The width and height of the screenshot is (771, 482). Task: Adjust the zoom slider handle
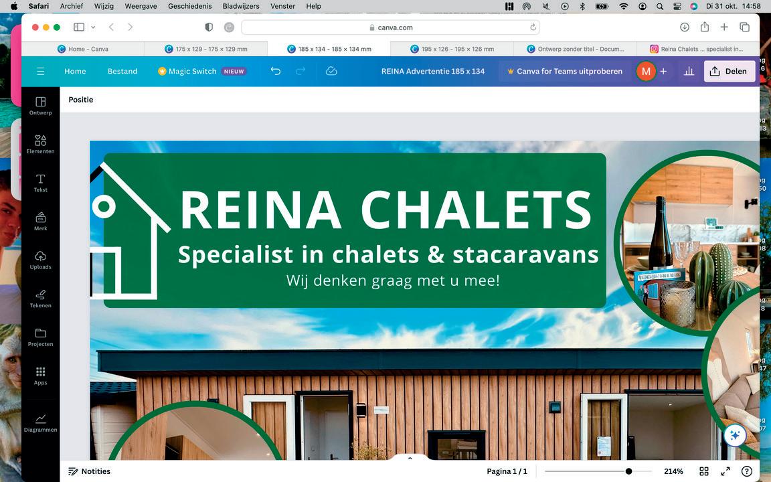tap(628, 471)
